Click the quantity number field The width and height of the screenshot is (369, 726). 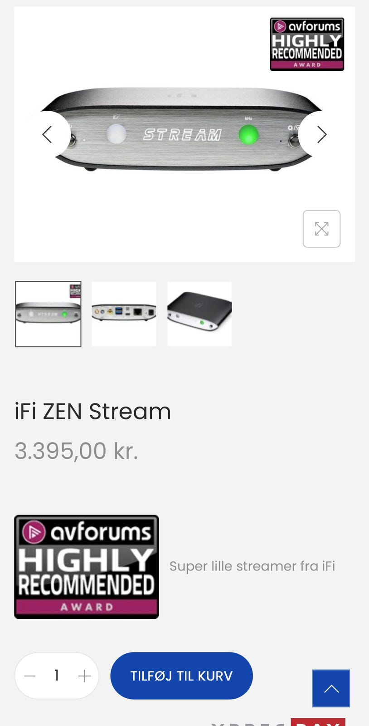click(57, 676)
